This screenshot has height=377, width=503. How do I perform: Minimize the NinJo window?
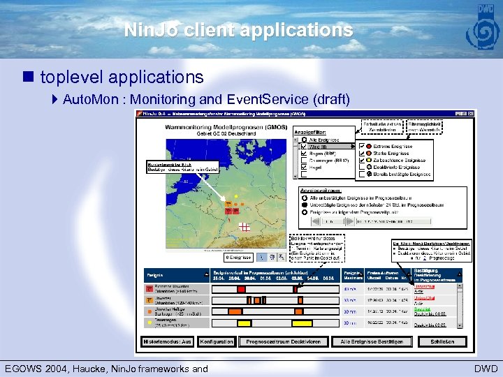pyautogui.click(x=458, y=114)
